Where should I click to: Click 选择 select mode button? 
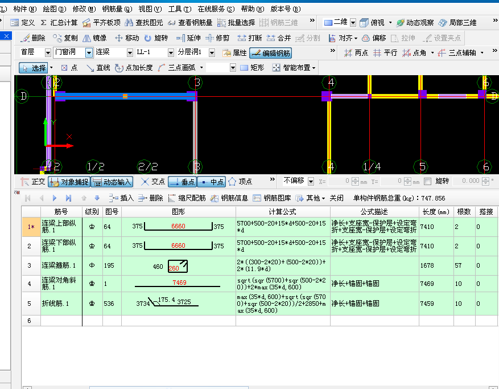pyautogui.click(x=33, y=68)
